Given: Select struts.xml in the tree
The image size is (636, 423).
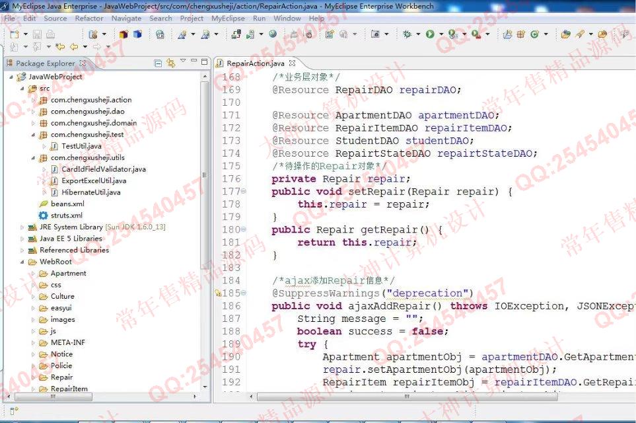Looking at the screenshot, I should tap(67, 215).
